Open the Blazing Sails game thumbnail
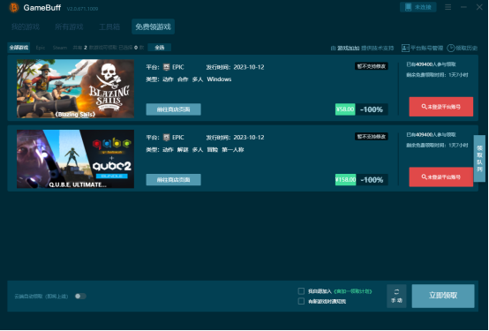 point(76,88)
